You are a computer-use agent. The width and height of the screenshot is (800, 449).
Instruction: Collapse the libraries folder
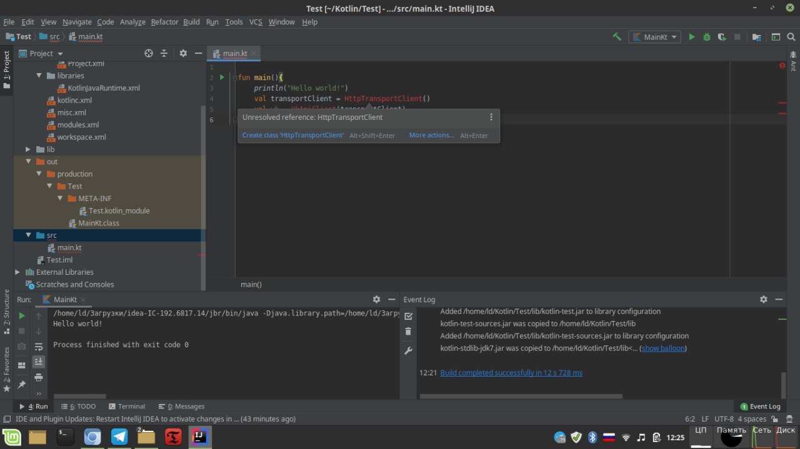[39, 76]
